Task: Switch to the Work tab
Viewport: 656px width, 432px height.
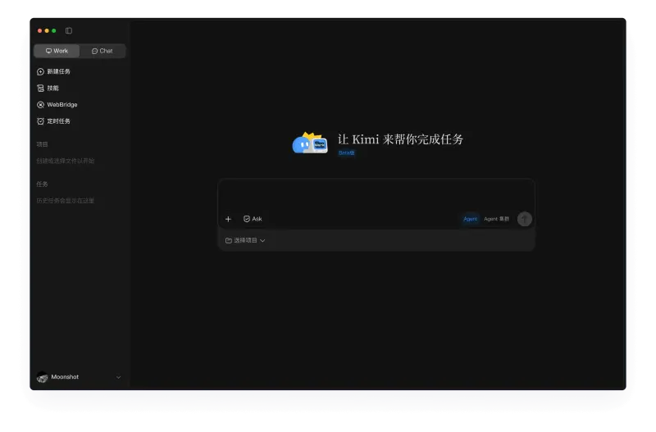Action: pyautogui.click(x=57, y=51)
